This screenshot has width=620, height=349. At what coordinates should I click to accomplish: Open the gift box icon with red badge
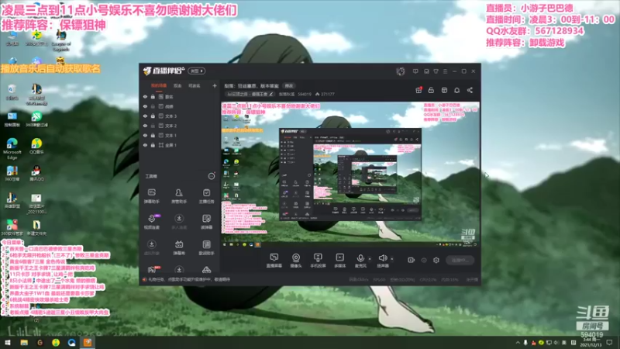pyautogui.click(x=418, y=90)
